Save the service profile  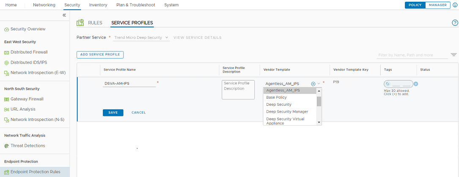pyautogui.click(x=113, y=113)
